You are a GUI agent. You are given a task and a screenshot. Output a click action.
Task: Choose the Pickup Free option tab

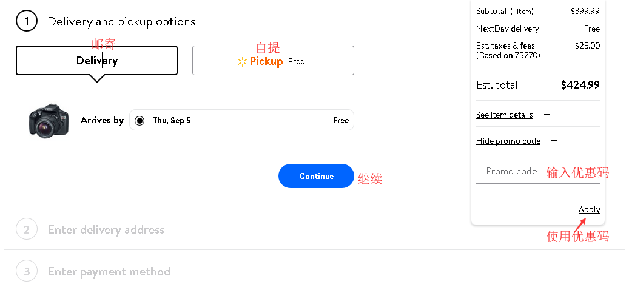pyautogui.click(x=273, y=61)
